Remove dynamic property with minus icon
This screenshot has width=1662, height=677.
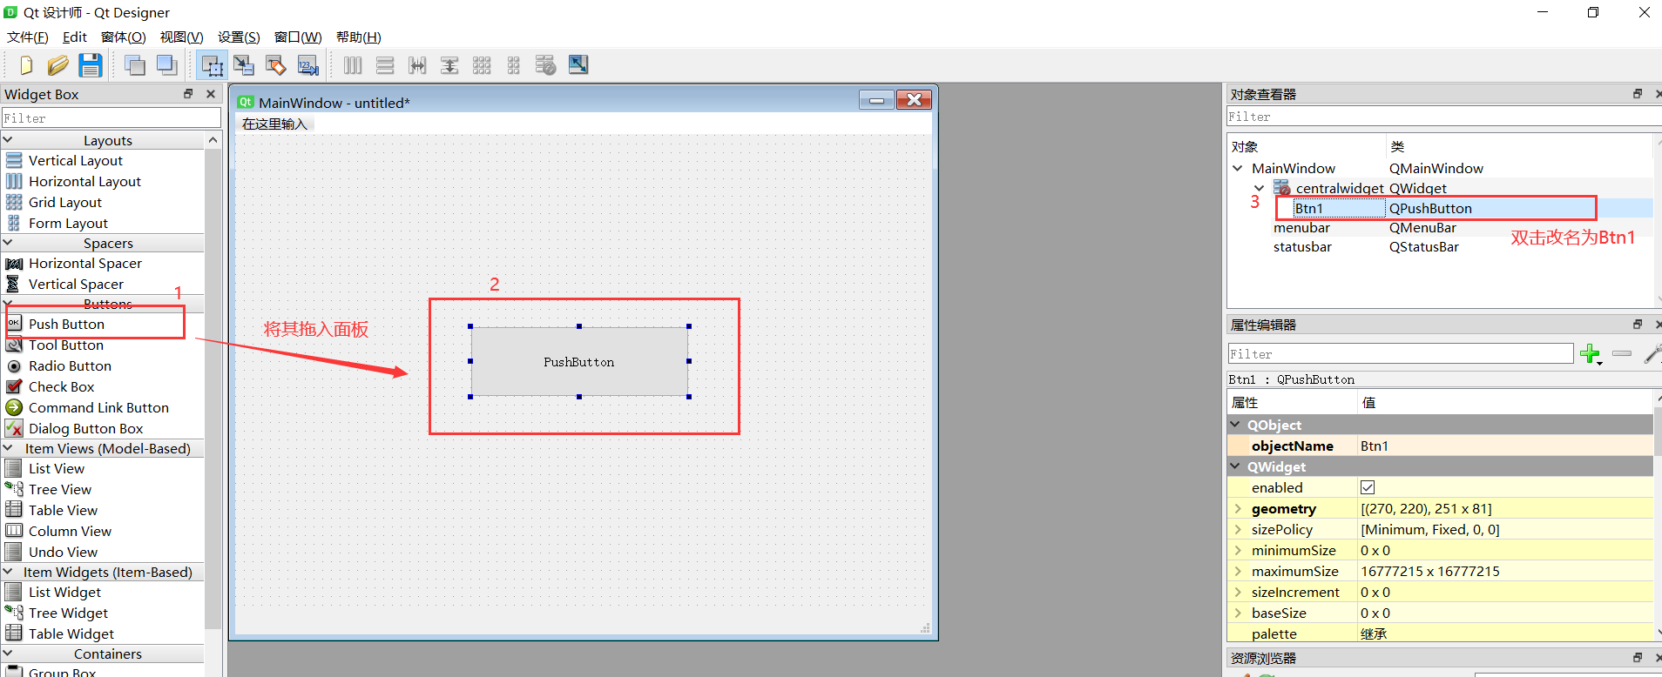[x=1622, y=353]
